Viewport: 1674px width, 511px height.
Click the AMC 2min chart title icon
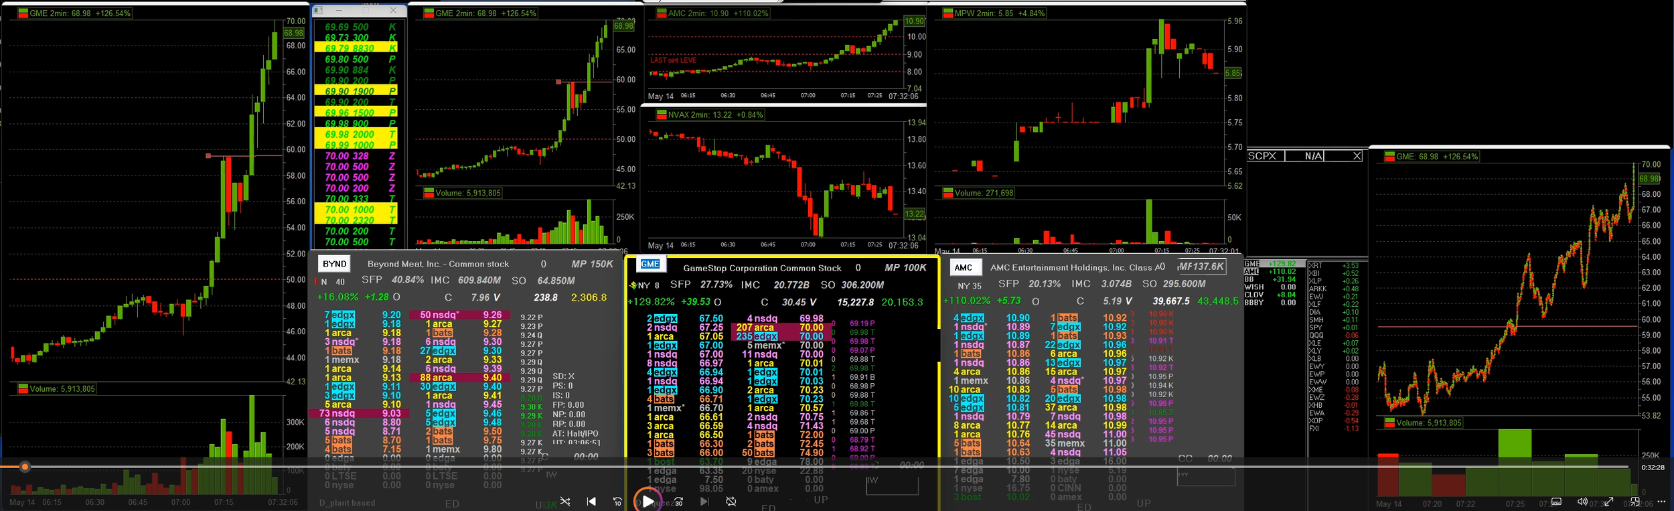click(x=662, y=13)
